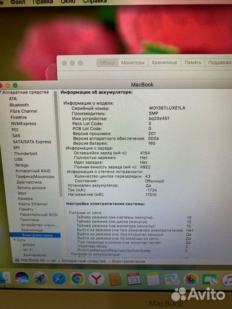Image resolution: width=232 pixels, height=309 pixels.
Task: Select Bluetooth in sidebar
Action: click(x=19, y=105)
